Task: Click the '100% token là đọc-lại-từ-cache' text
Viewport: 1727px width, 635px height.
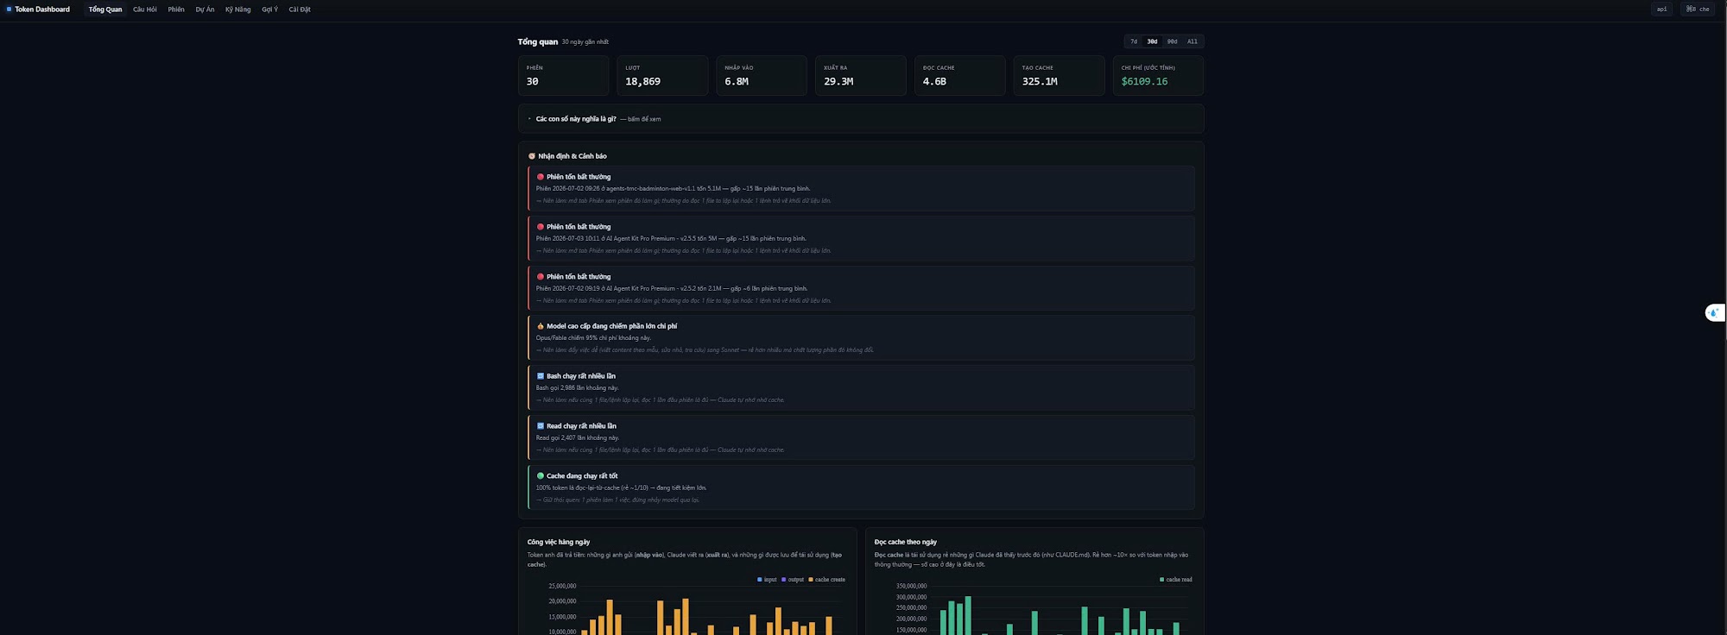Action: point(621,488)
